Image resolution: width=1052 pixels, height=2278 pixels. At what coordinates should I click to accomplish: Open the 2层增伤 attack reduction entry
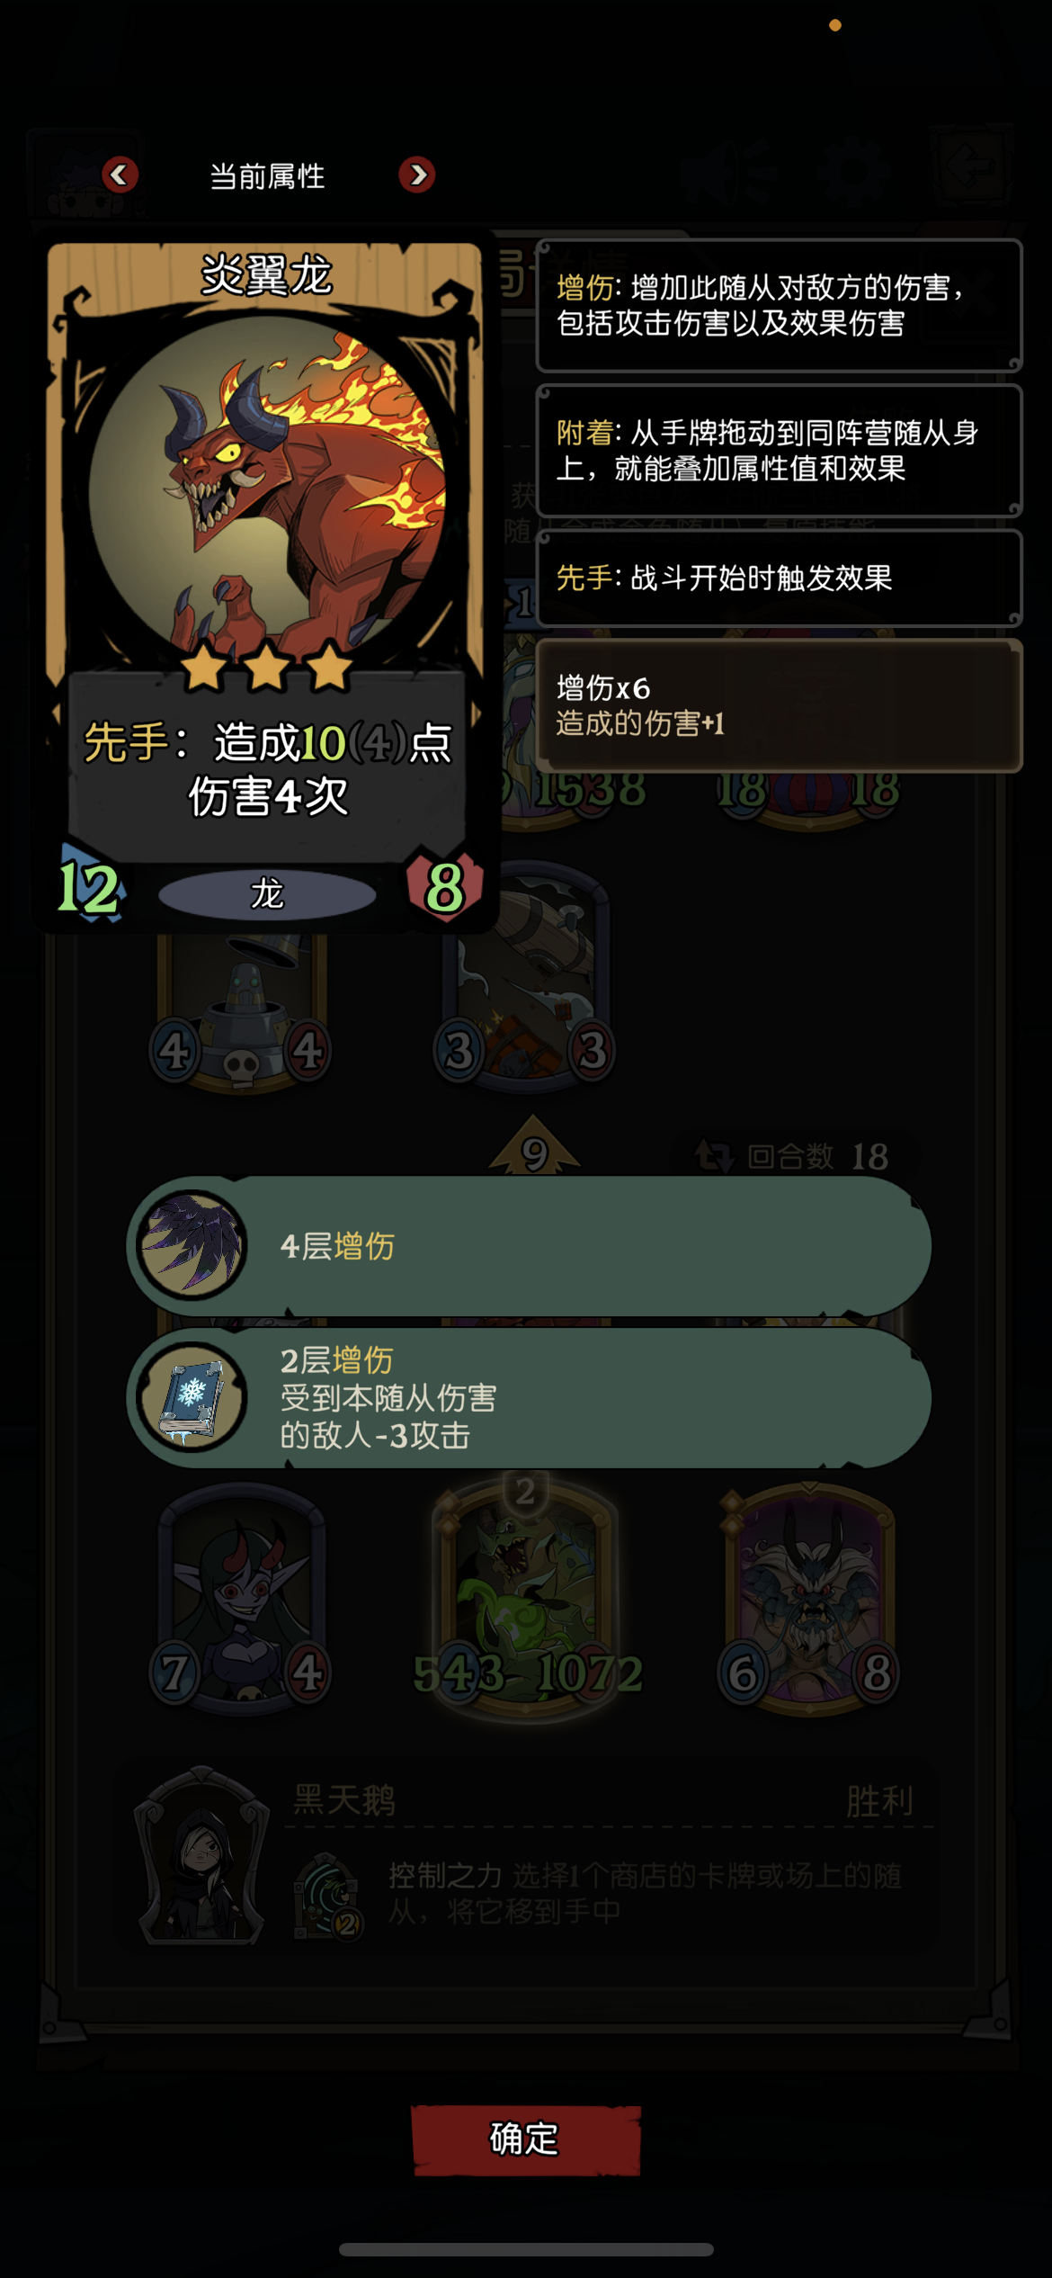pos(529,1397)
